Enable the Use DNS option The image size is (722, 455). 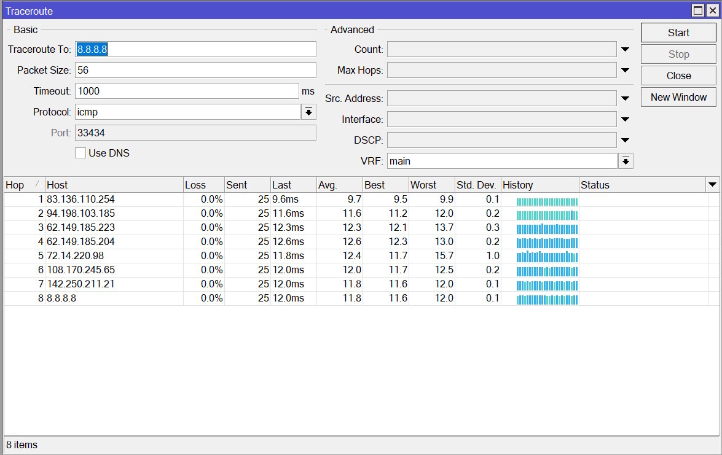(80, 153)
